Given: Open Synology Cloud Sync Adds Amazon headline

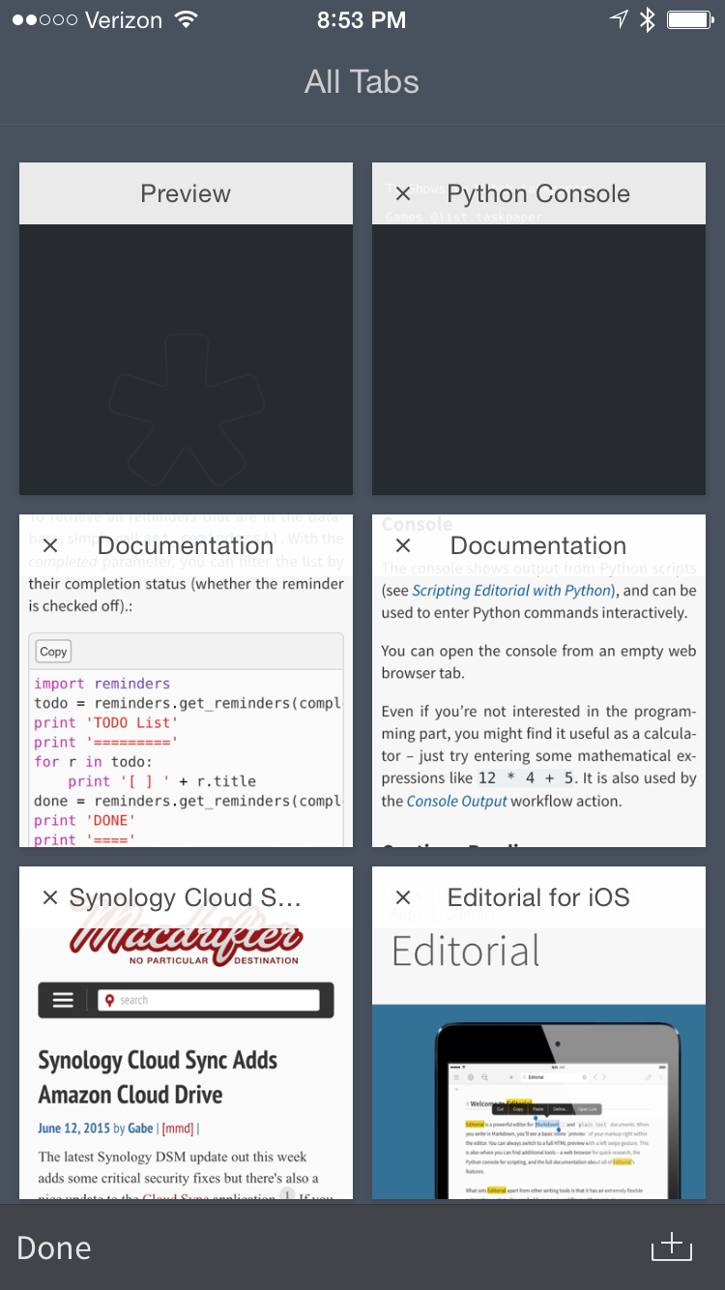Looking at the screenshot, I should [158, 1077].
